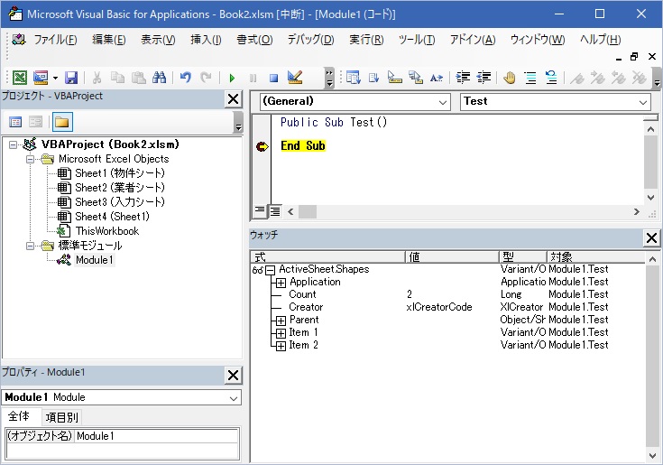This screenshot has width=663, height=465.
Task: Select ThisWorkbook in project tree
Action: [107, 231]
